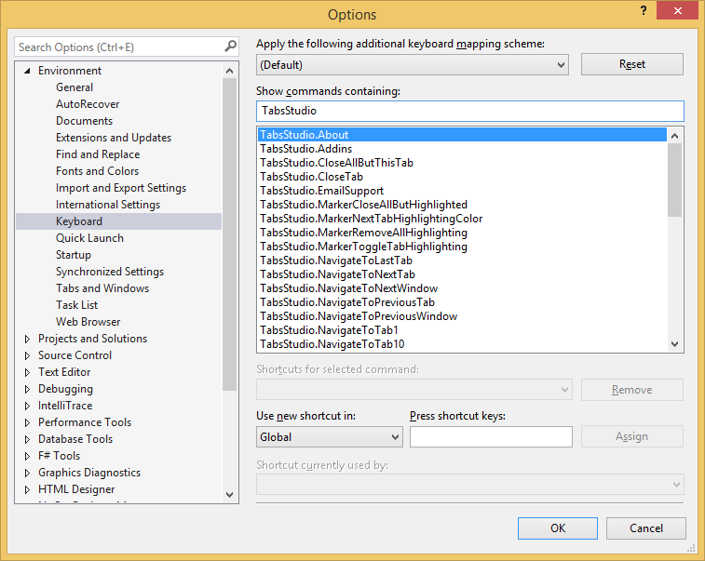Open the Task List options
705x561 pixels.
pos(77,305)
